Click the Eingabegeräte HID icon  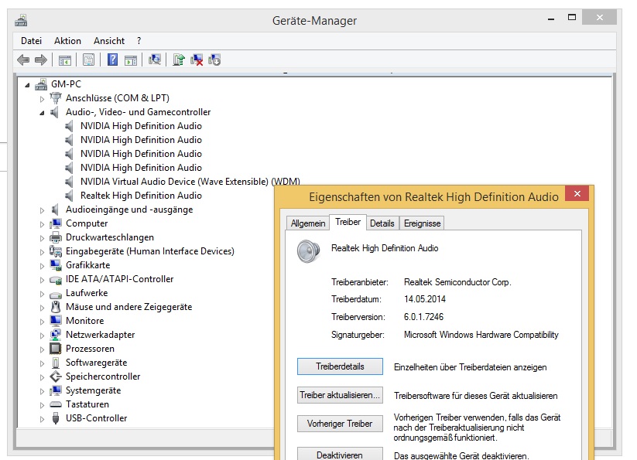coord(56,251)
